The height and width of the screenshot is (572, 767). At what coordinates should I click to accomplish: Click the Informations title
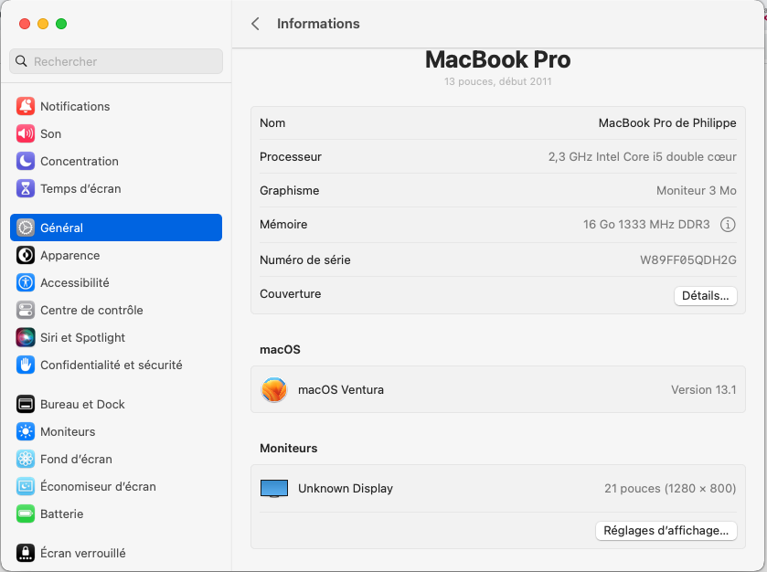(x=318, y=24)
